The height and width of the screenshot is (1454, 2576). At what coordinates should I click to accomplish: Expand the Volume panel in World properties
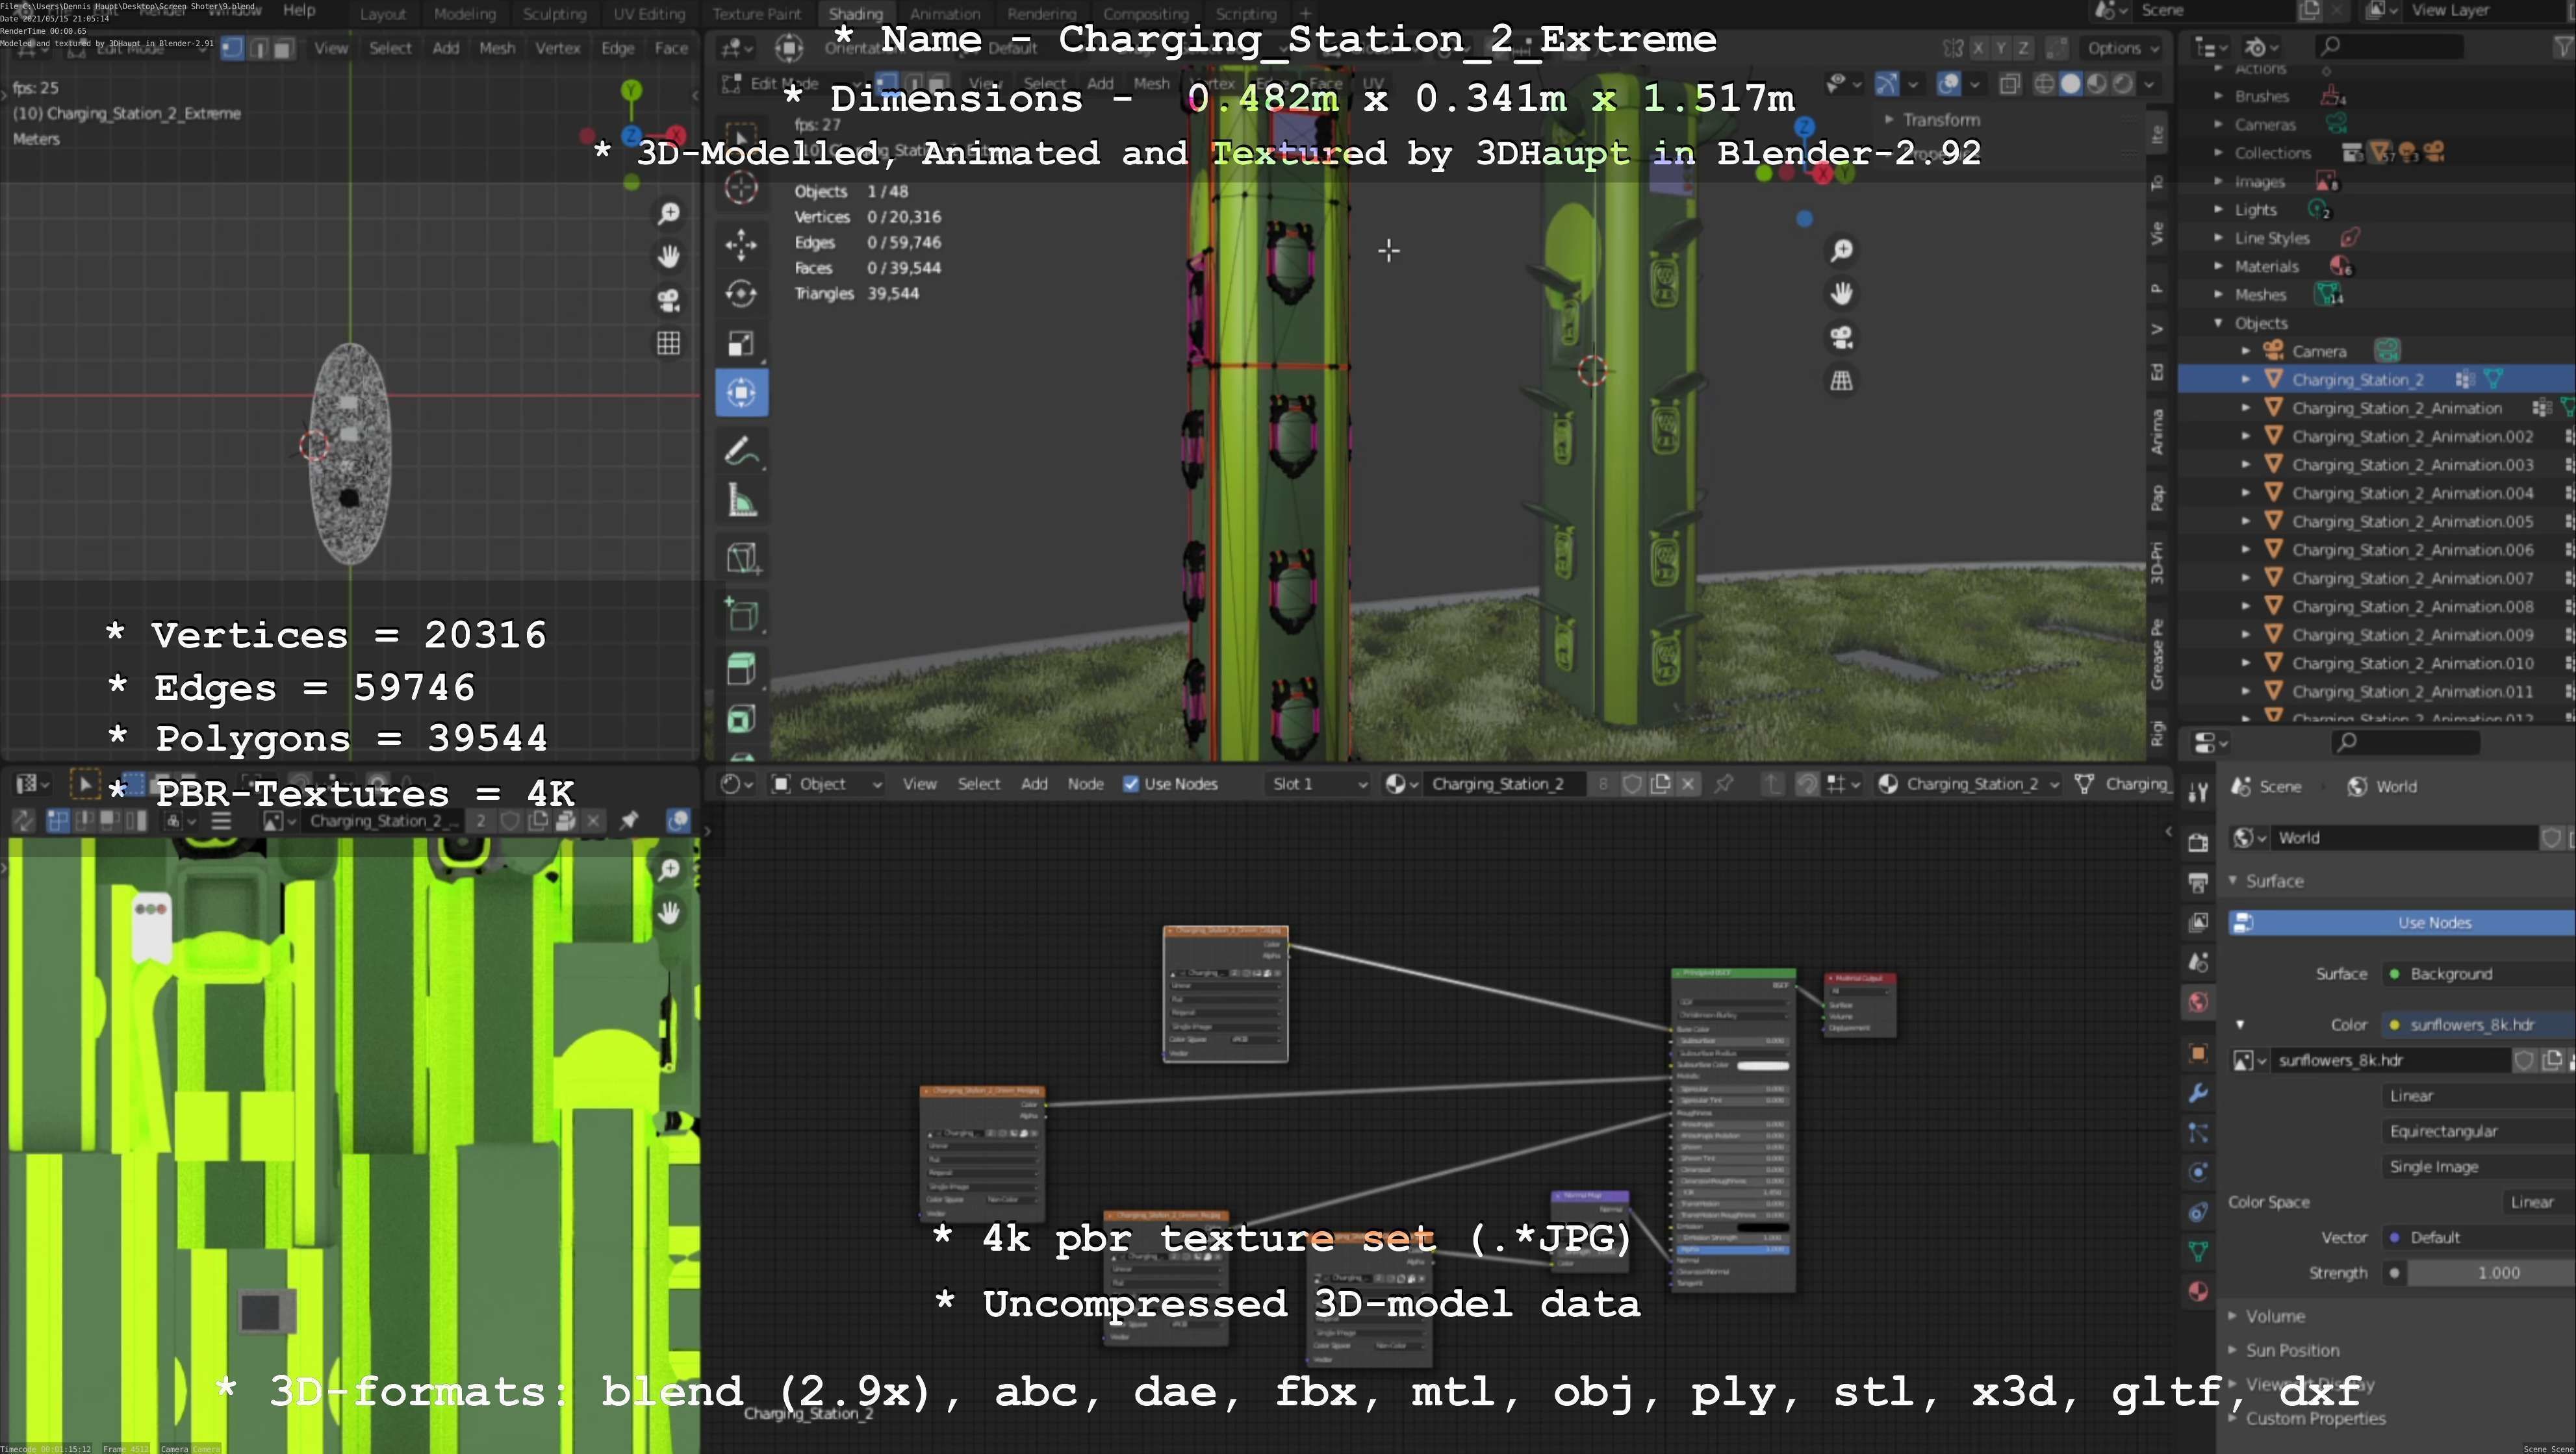click(2275, 1317)
